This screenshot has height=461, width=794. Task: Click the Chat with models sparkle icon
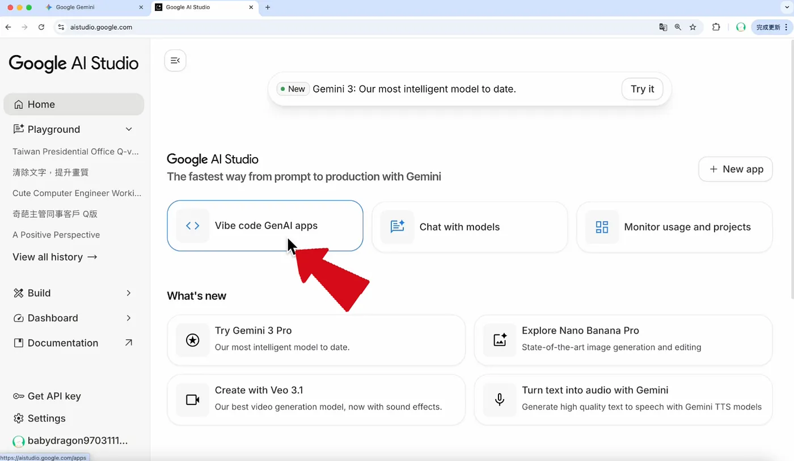click(397, 227)
